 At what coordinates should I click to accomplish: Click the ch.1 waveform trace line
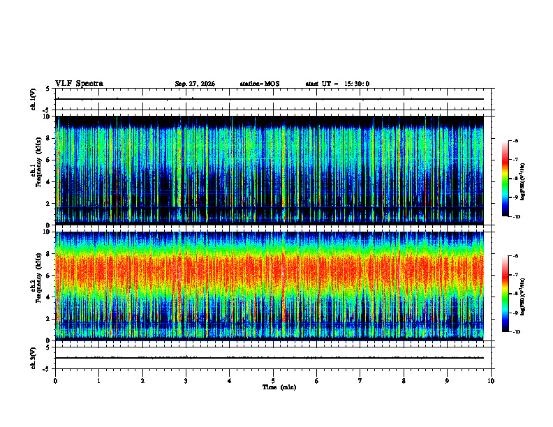(270, 99)
